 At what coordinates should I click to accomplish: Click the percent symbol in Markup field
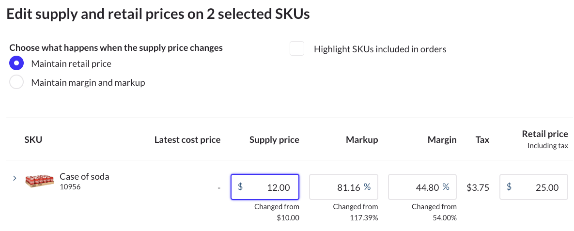pos(367,187)
